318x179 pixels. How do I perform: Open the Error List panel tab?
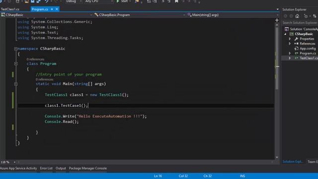46,168
